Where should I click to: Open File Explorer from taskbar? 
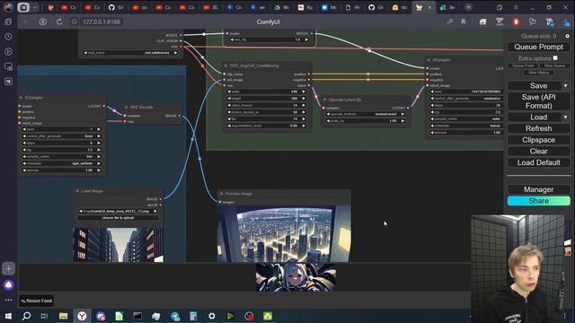click(64, 316)
